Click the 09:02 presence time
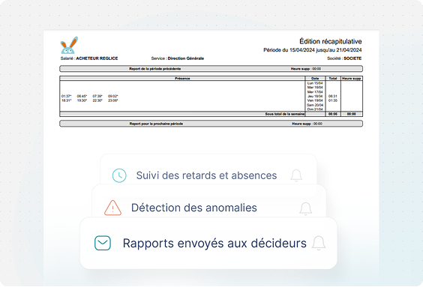The height and width of the screenshot is (287, 423). [113, 96]
